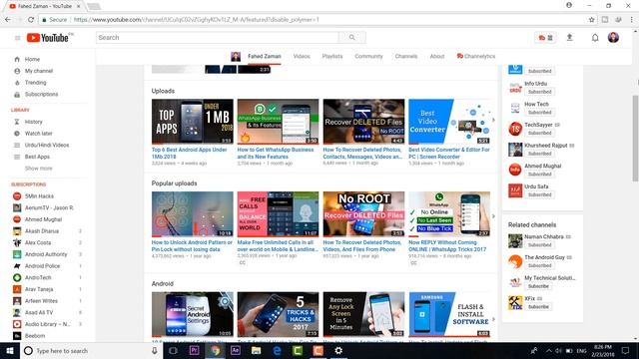Open Windows Start menu

tap(10, 350)
